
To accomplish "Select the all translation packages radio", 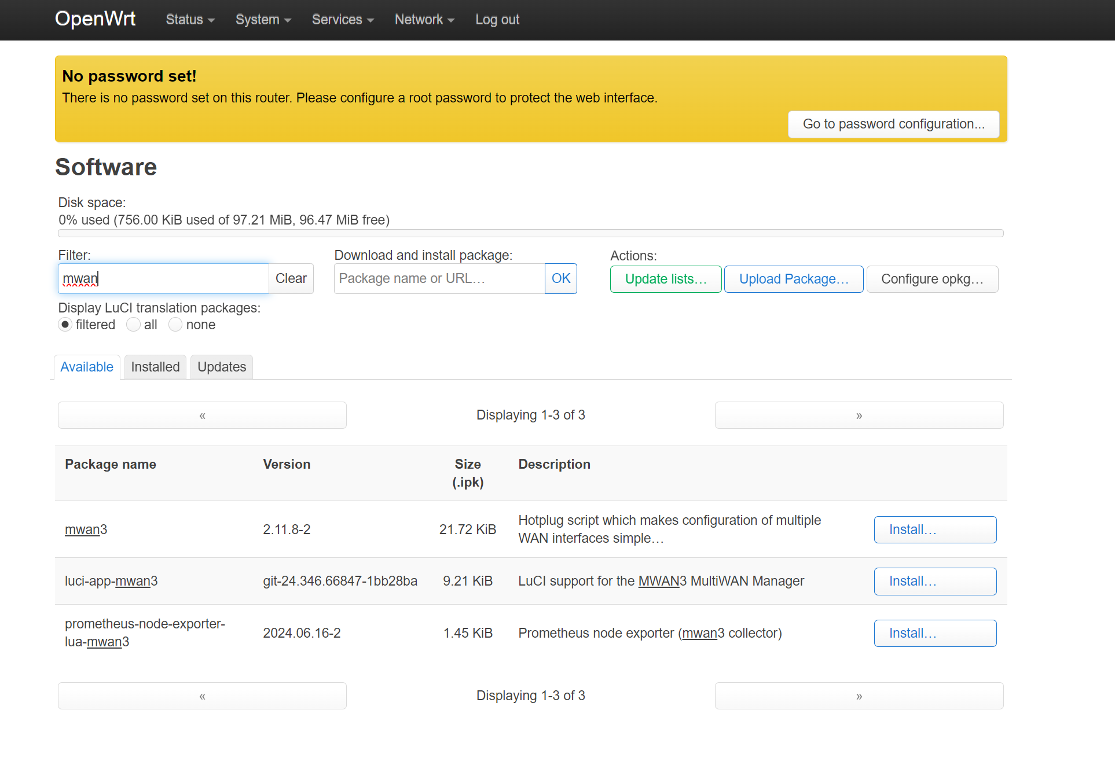I will pos(134,325).
